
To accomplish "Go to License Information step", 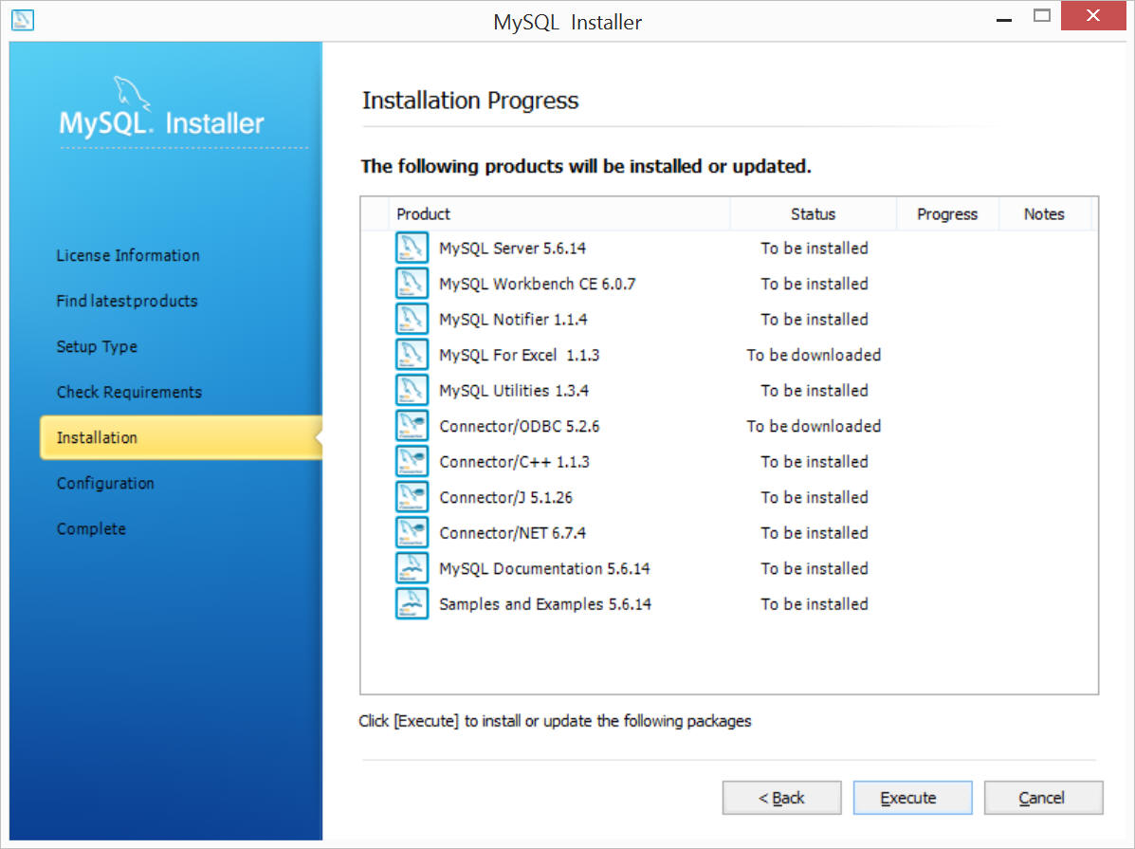I will click(128, 256).
